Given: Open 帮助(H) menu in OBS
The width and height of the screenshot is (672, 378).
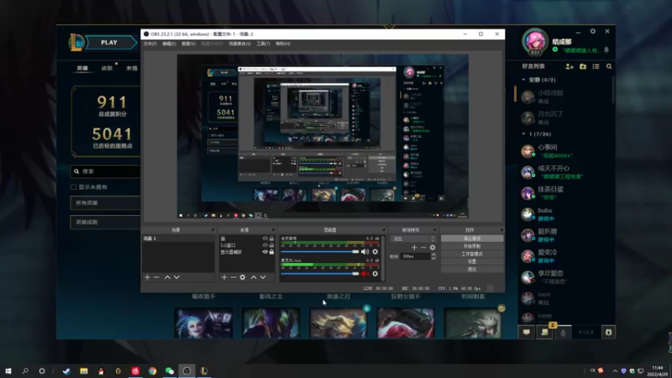Looking at the screenshot, I should coord(283,44).
